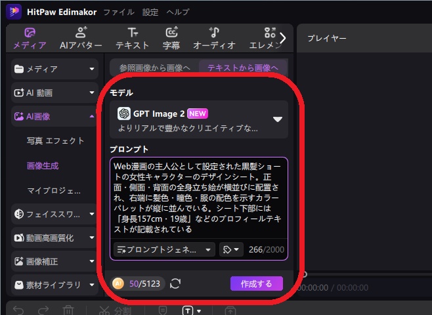Switch to テキストから画像へ tab
Screen dimensions: 432x315
[x=243, y=68]
